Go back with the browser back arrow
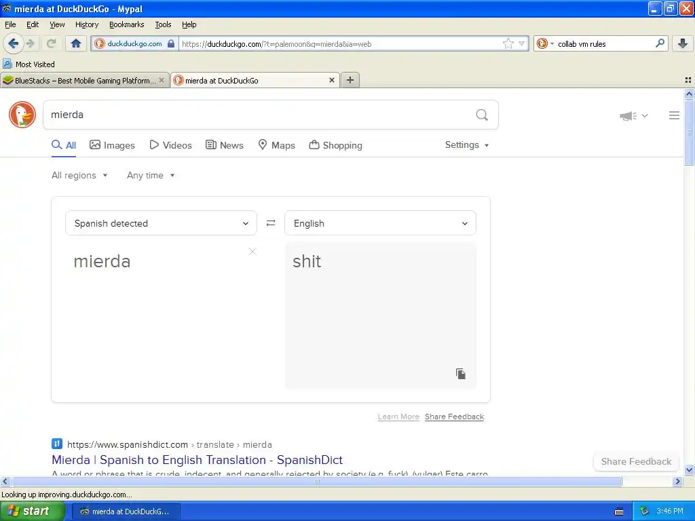Screen dimensions: 695x521 pos(14,43)
